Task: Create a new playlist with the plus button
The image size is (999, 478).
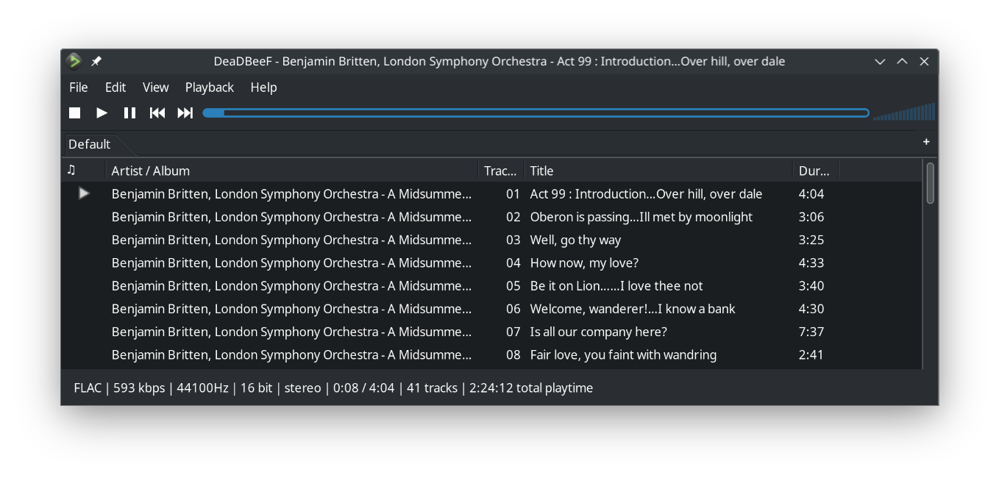Action: point(926,142)
